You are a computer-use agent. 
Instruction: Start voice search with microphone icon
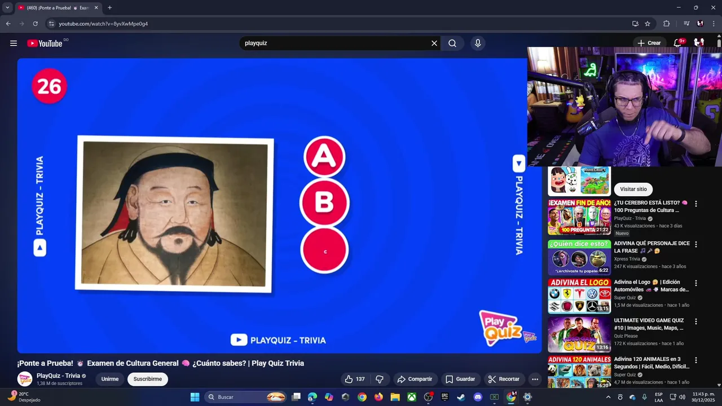478,43
